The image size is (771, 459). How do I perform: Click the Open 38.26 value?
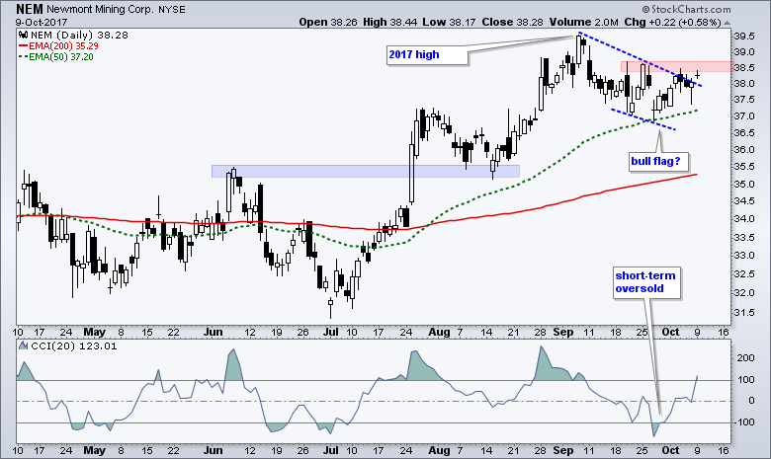tap(328, 22)
